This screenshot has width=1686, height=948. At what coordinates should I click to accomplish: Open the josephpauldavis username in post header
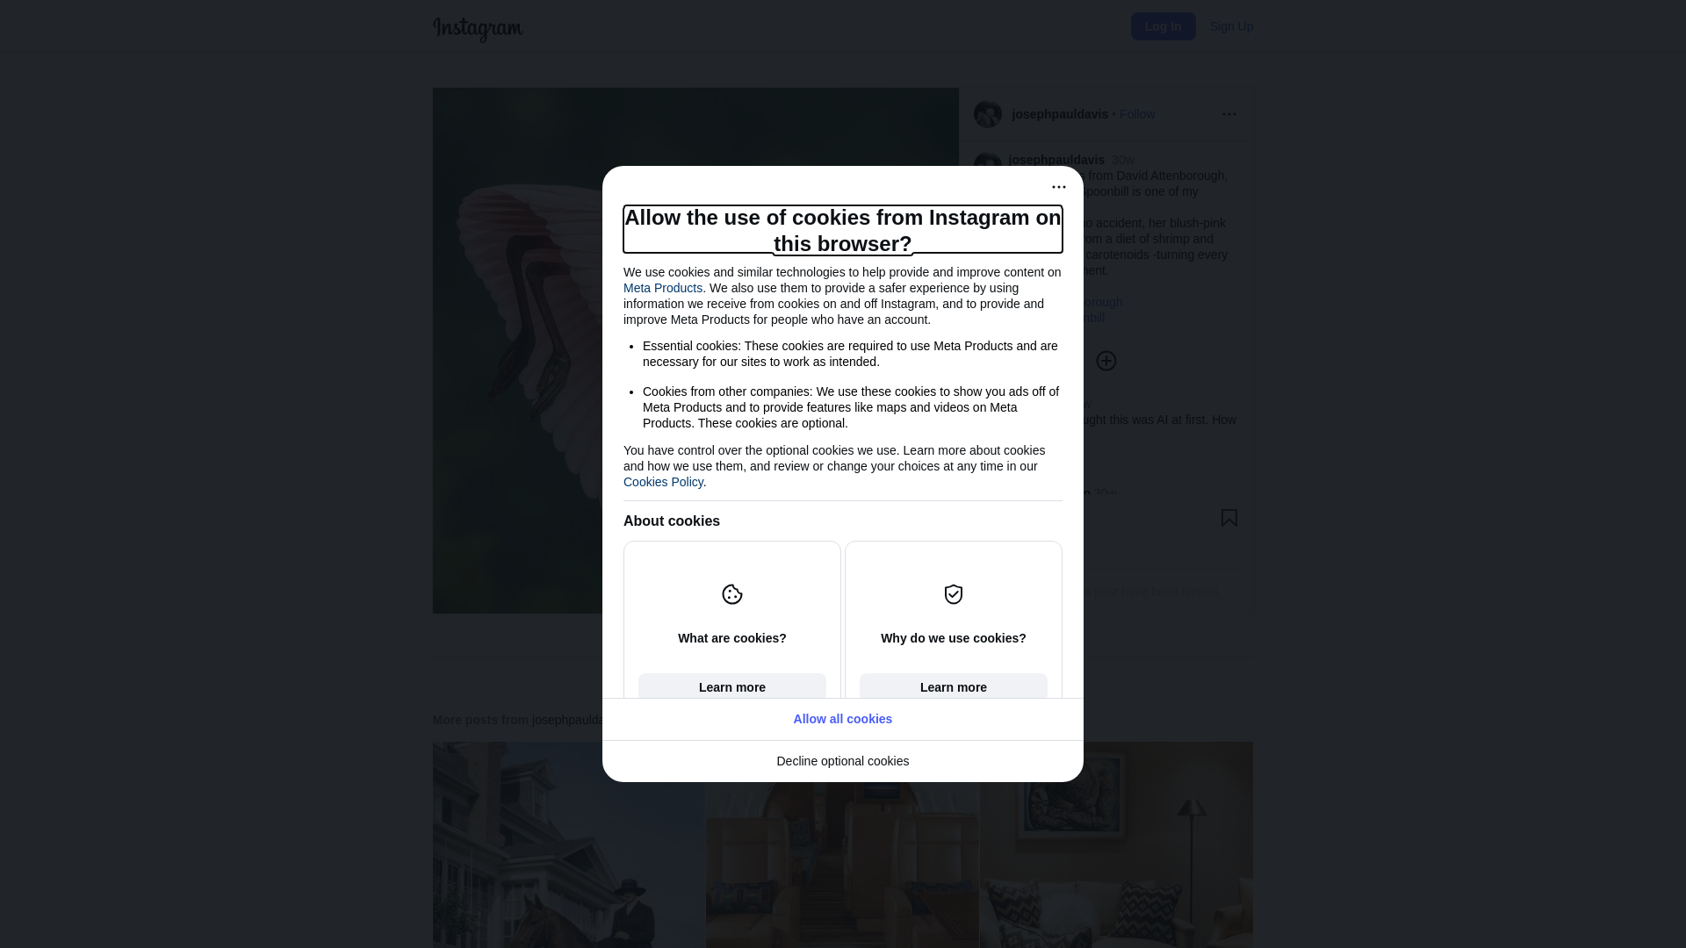point(1059,114)
